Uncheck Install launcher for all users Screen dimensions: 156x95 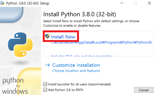[x=45, y=84]
